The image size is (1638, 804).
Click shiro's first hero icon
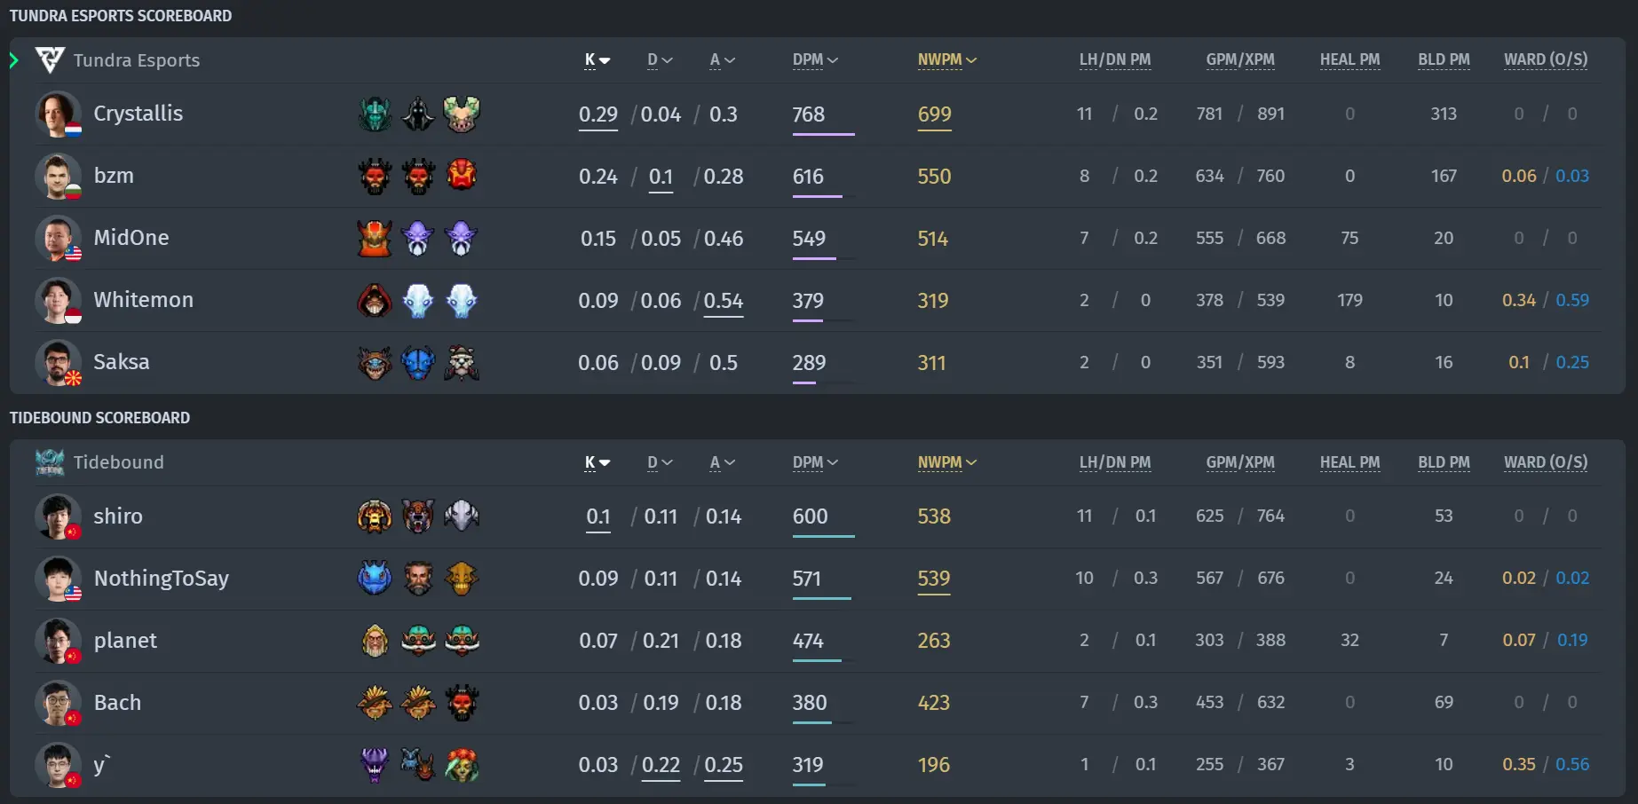(375, 516)
